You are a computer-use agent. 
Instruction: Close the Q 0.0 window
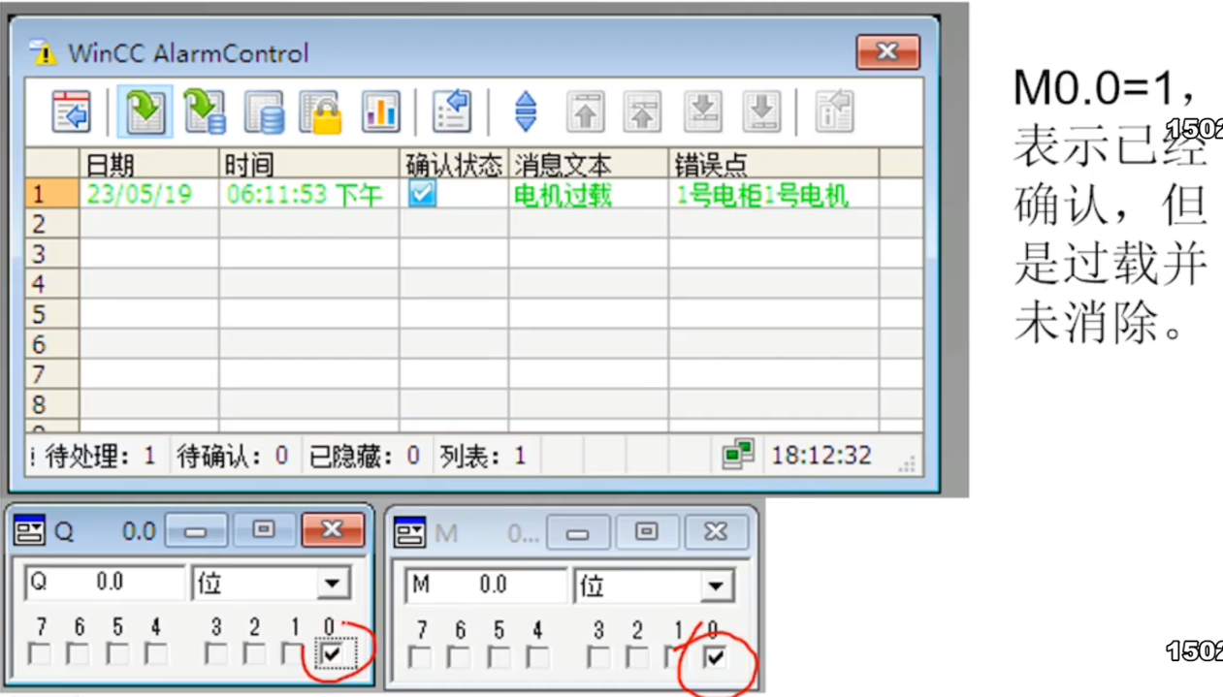[333, 530]
